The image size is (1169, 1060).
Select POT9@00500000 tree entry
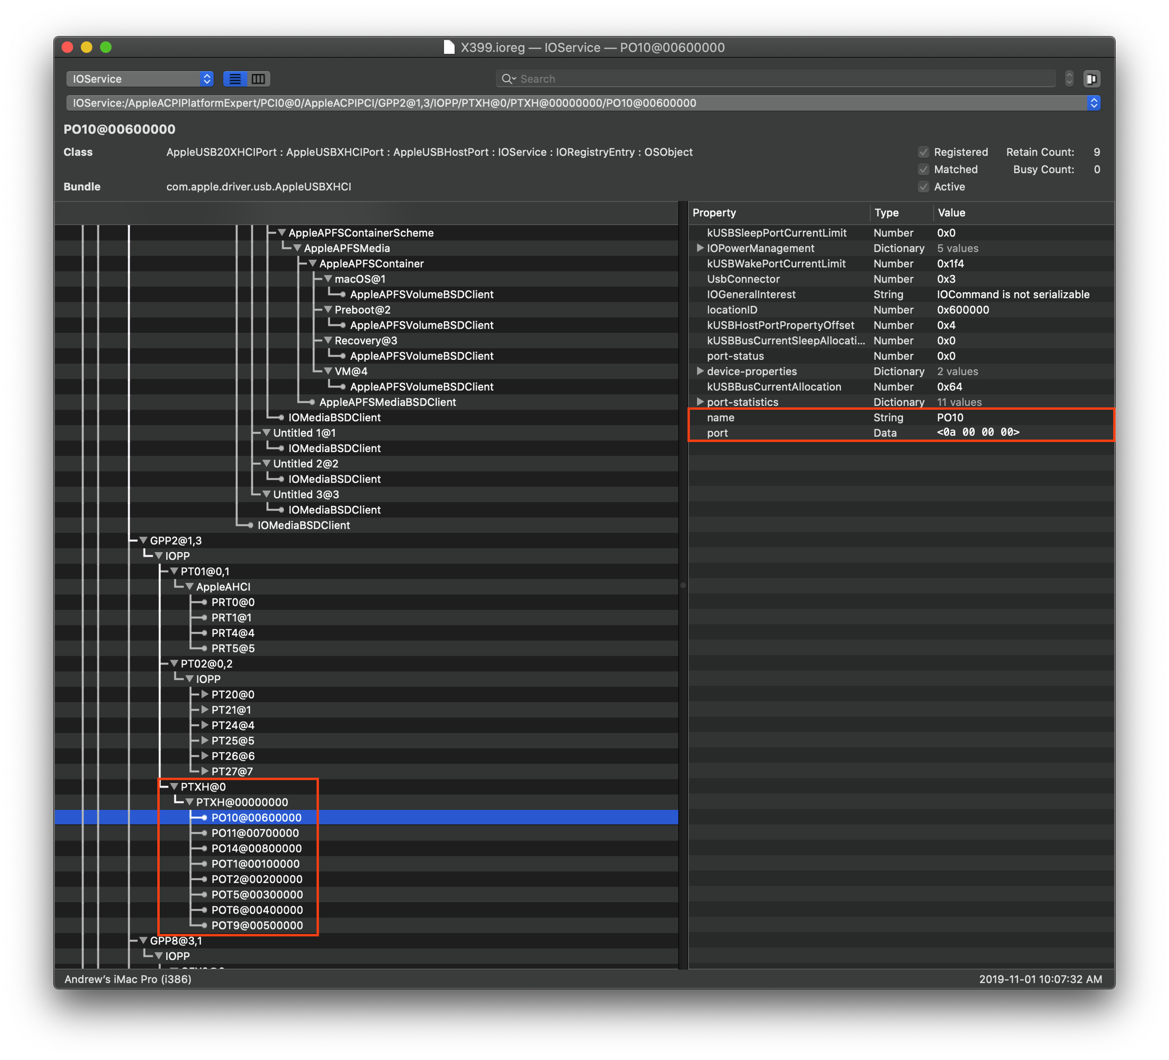pos(257,926)
